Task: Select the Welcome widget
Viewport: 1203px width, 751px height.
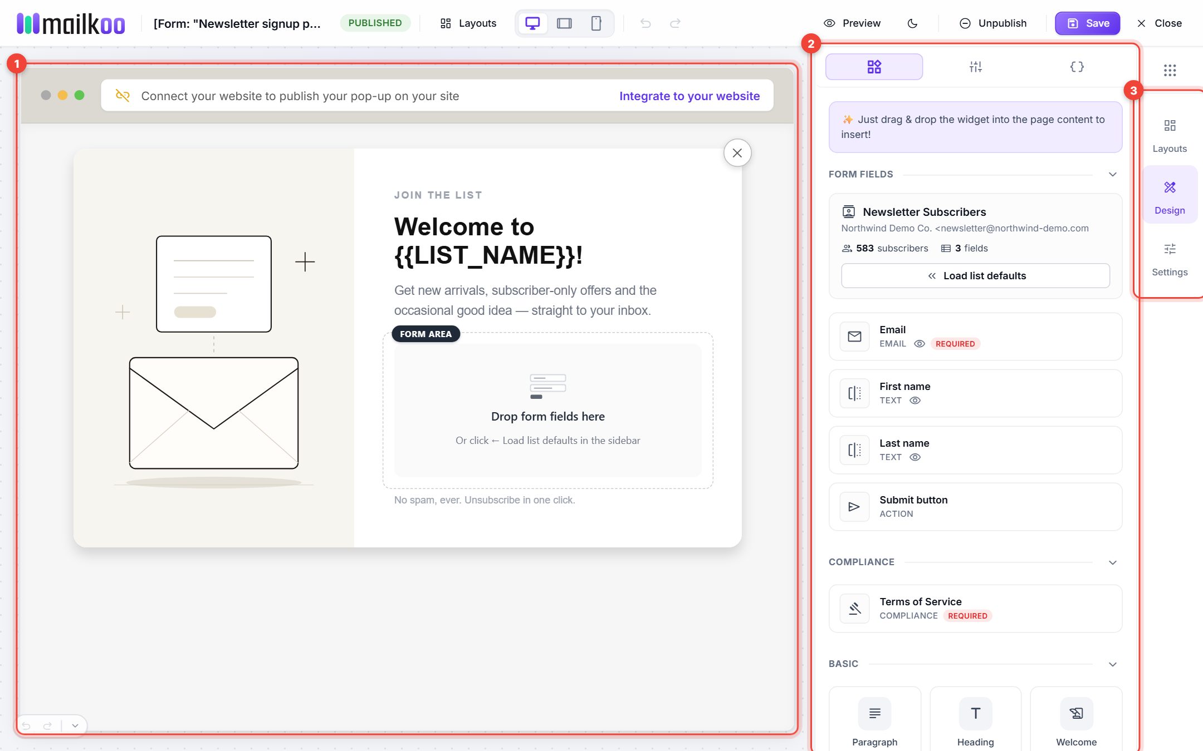Action: click(x=1076, y=720)
